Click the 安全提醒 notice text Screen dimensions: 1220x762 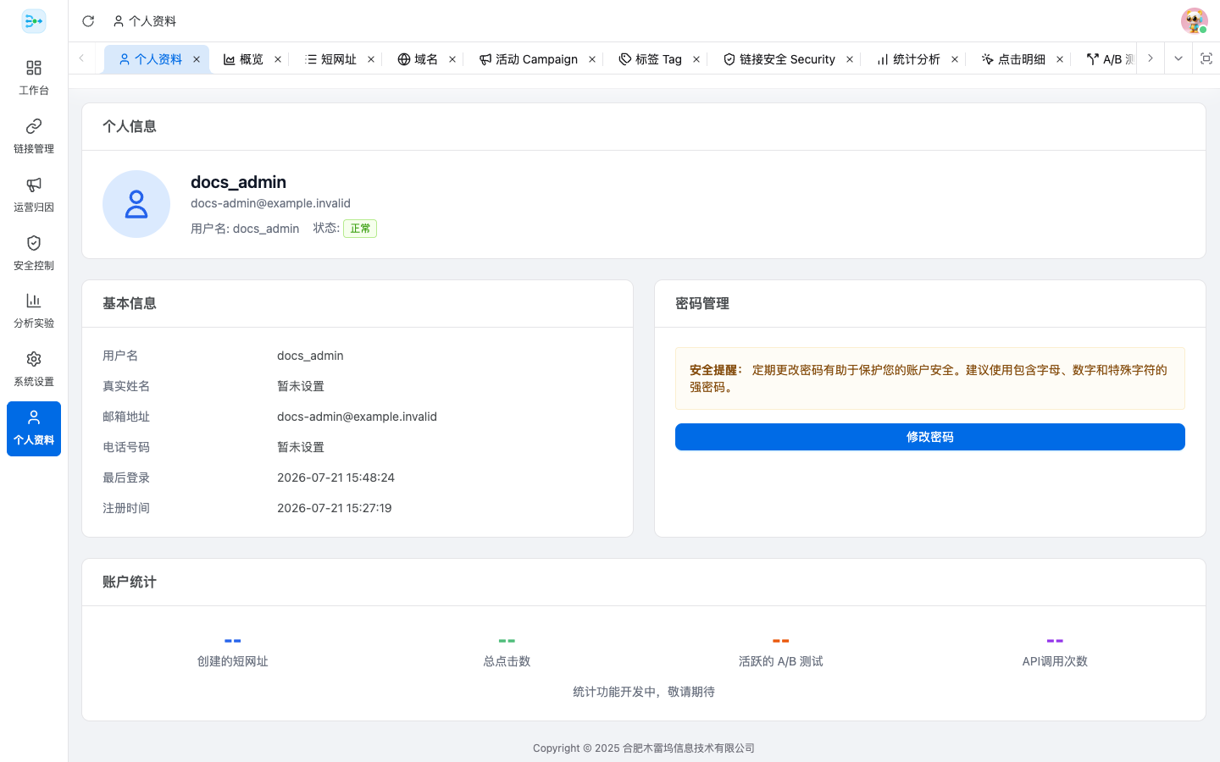click(930, 378)
